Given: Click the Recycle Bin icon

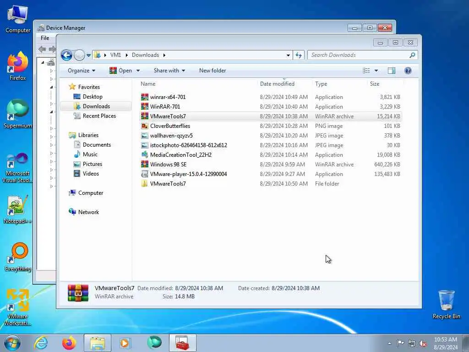Looking at the screenshot, I should (446, 305).
